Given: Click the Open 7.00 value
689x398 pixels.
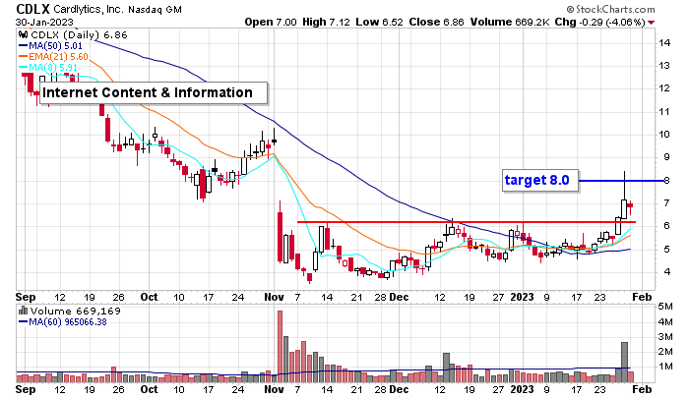Looking at the screenshot, I should [271, 22].
